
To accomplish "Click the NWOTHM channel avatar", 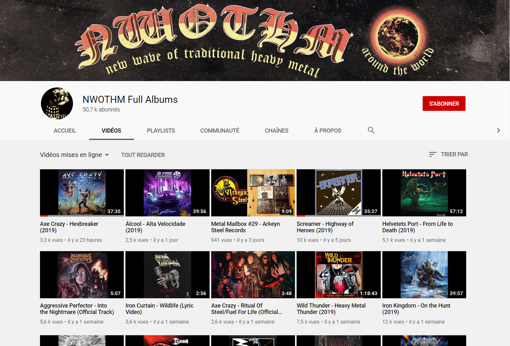I will pyautogui.click(x=57, y=103).
